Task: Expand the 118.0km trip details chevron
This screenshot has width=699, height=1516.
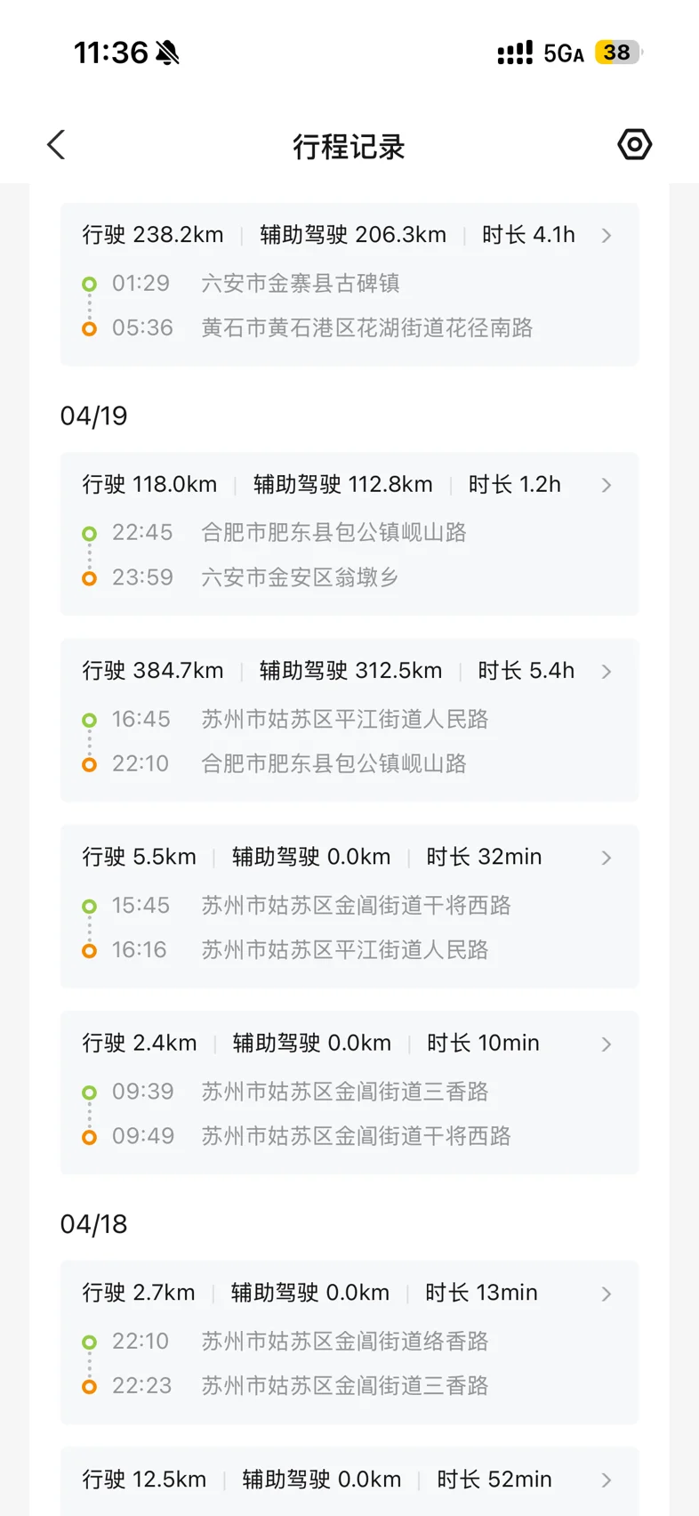Action: click(607, 485)
